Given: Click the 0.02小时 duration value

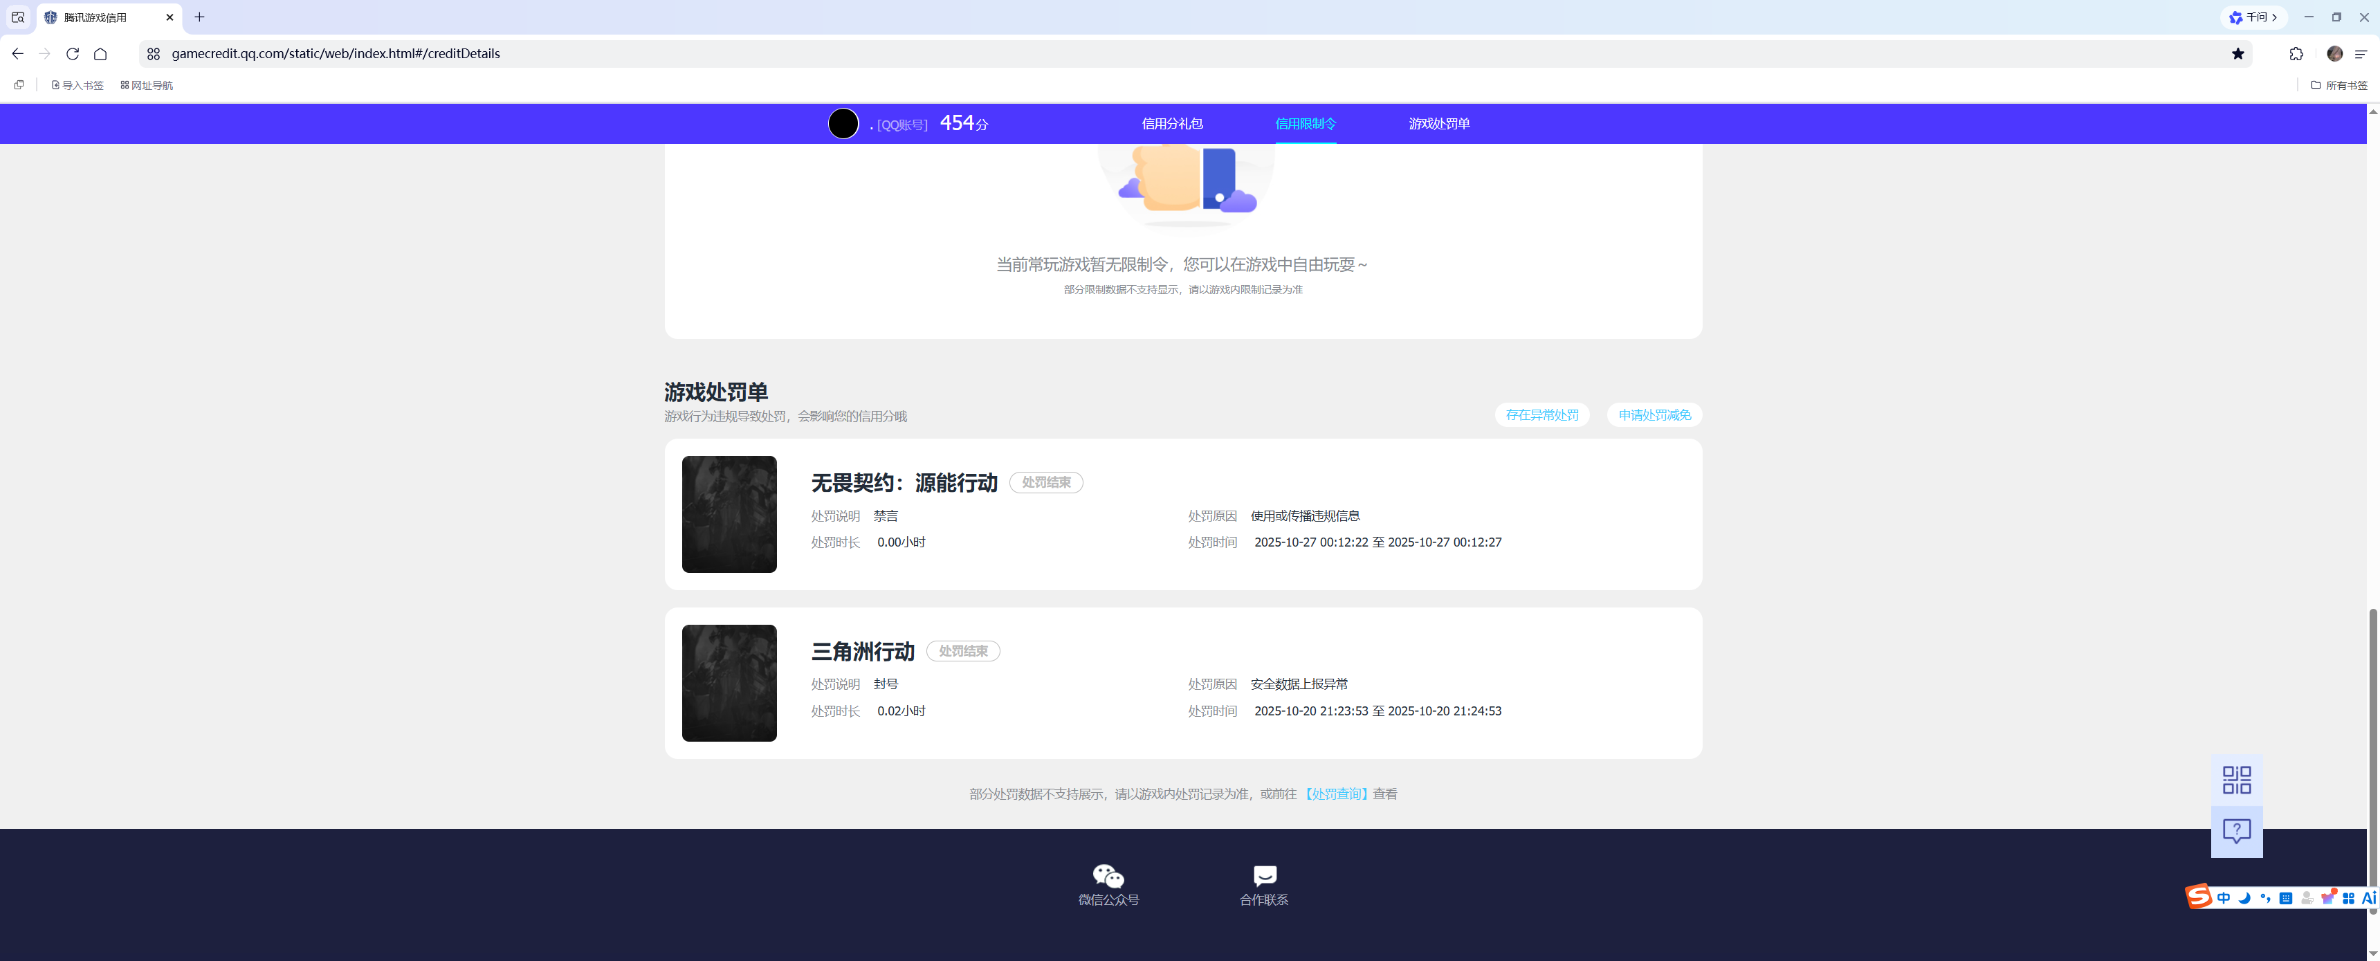Looking at the screenshot, I should [x=901, y=711].
